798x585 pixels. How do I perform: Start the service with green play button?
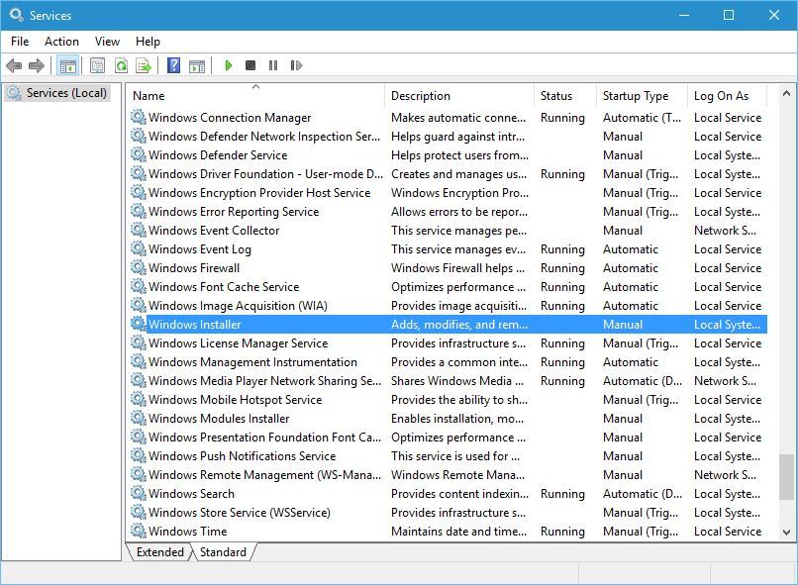click(x=229, y=66)
